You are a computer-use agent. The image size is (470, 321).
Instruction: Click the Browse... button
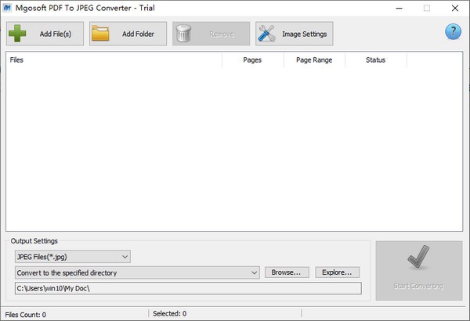[287, 272]
